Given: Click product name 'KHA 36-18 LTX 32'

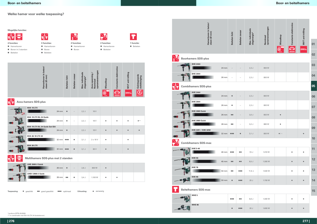Looking at the screenshot, I should (35, 136).
